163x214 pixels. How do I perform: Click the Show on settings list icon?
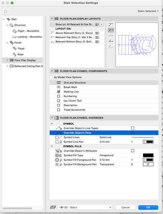(97, 24)
